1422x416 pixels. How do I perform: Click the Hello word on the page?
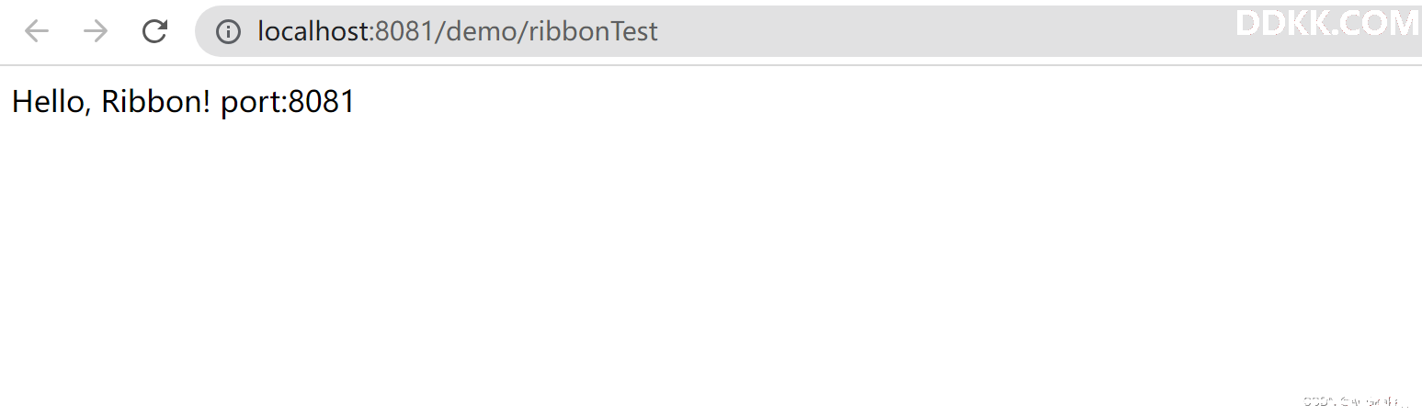(47, 101)
